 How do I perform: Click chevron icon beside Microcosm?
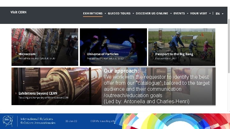pos(16,54)
